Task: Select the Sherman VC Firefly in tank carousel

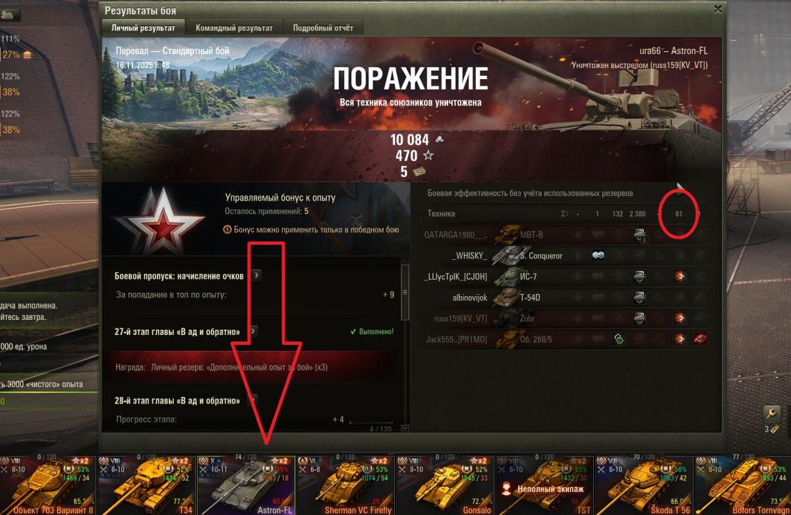Action: [x=345, y=485]
